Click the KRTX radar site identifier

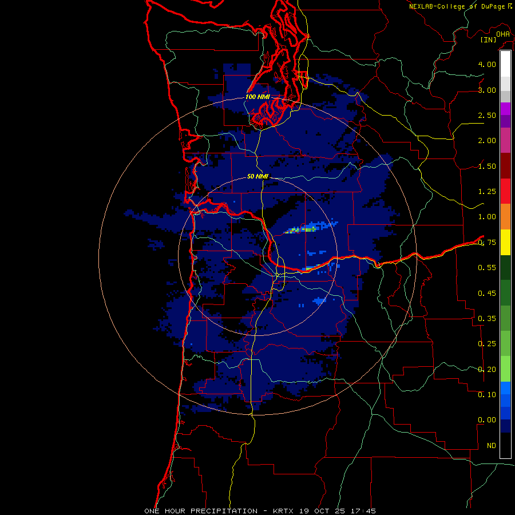284,511
